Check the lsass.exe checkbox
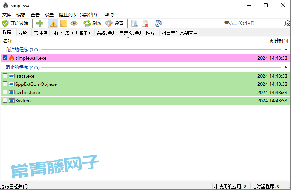Viewport: 291px width, 190px height. [x=5, y=76]
